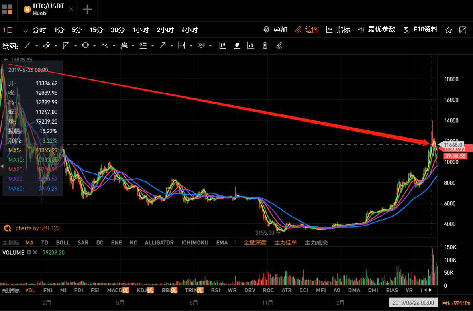Image resolution: width=473 pixels, height=311 pixels.
Task: Click the pencil-slash hide drawings icon
Action: coord(279,45)
